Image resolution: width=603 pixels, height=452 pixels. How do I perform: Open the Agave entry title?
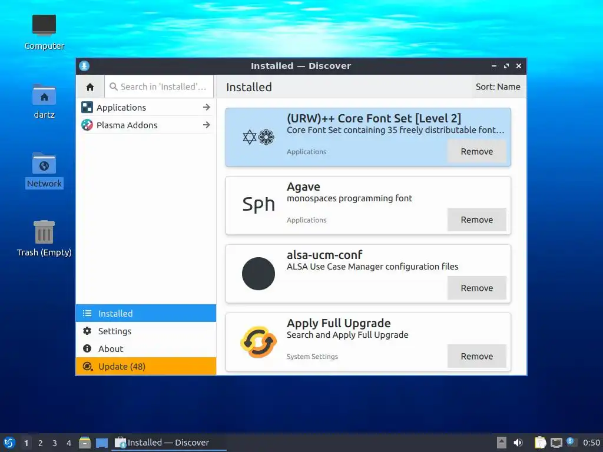303,187
